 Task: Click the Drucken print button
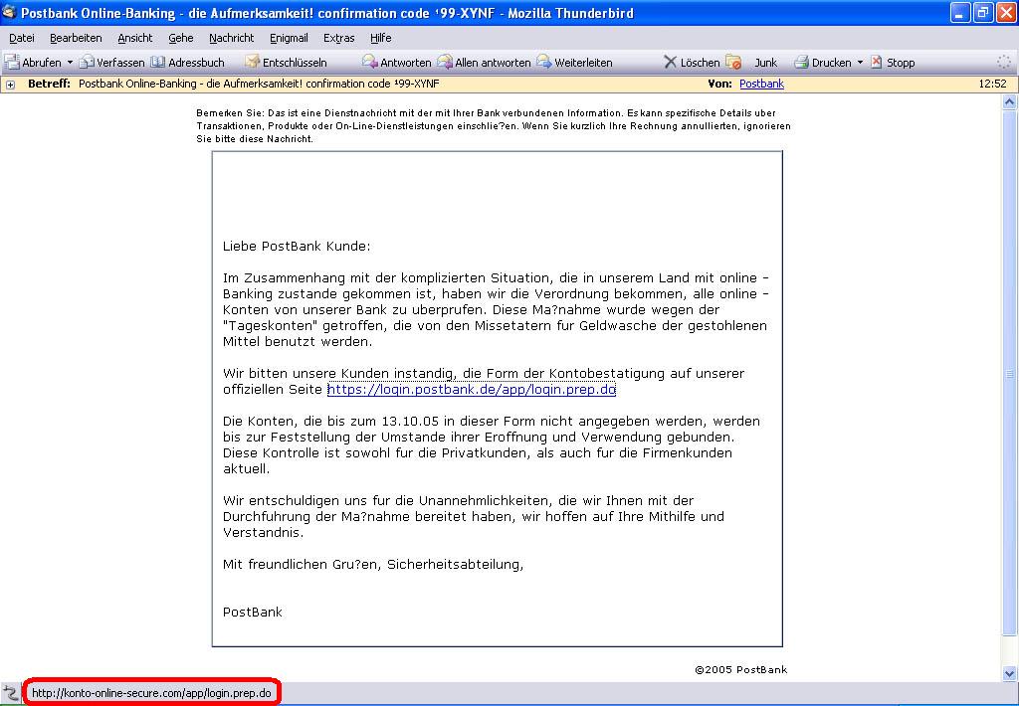pos(822,63)
